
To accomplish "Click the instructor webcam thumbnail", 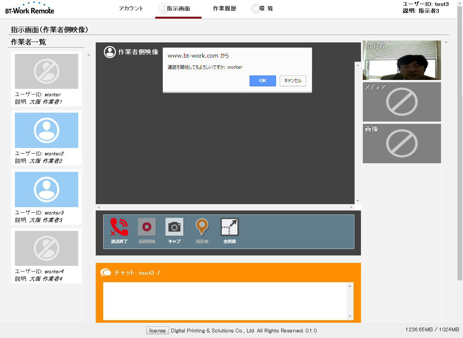I will coord(402,60).
